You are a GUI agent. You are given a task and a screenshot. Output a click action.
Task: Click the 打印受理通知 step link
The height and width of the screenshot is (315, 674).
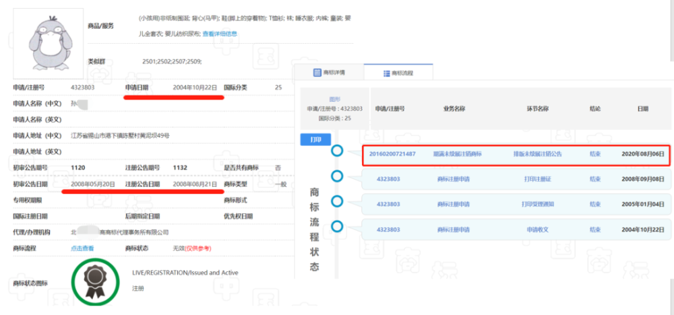[x=537, y=204]
